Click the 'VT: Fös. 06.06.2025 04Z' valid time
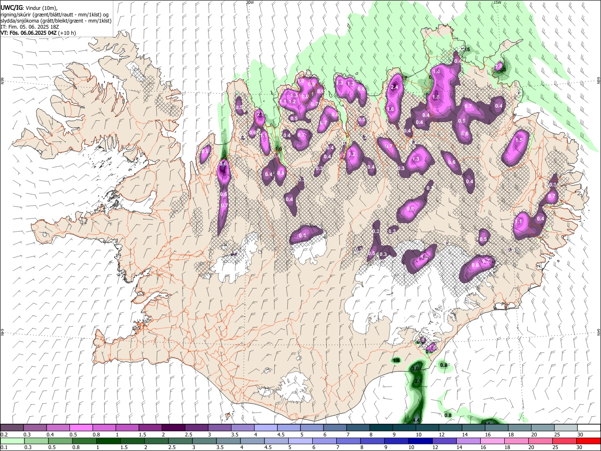This screenshot has height=451, width=601. (29, 33)
